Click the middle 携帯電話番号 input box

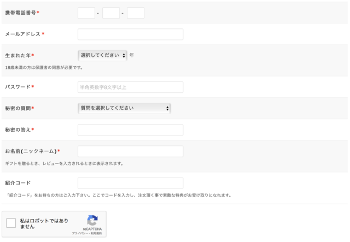111,13
